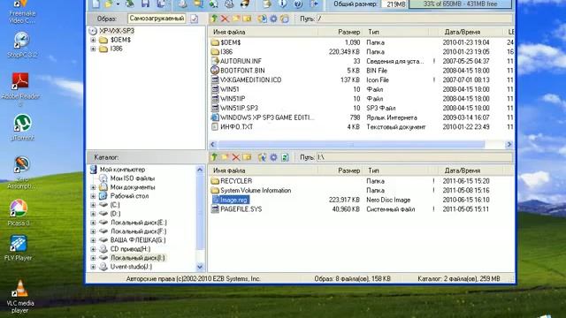Expand the (D:) drive node
The image size is (566, 318).
[93, 214]
